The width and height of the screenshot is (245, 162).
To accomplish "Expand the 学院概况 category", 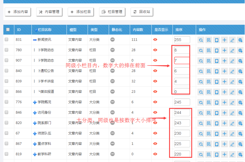I will click(35, 102).
